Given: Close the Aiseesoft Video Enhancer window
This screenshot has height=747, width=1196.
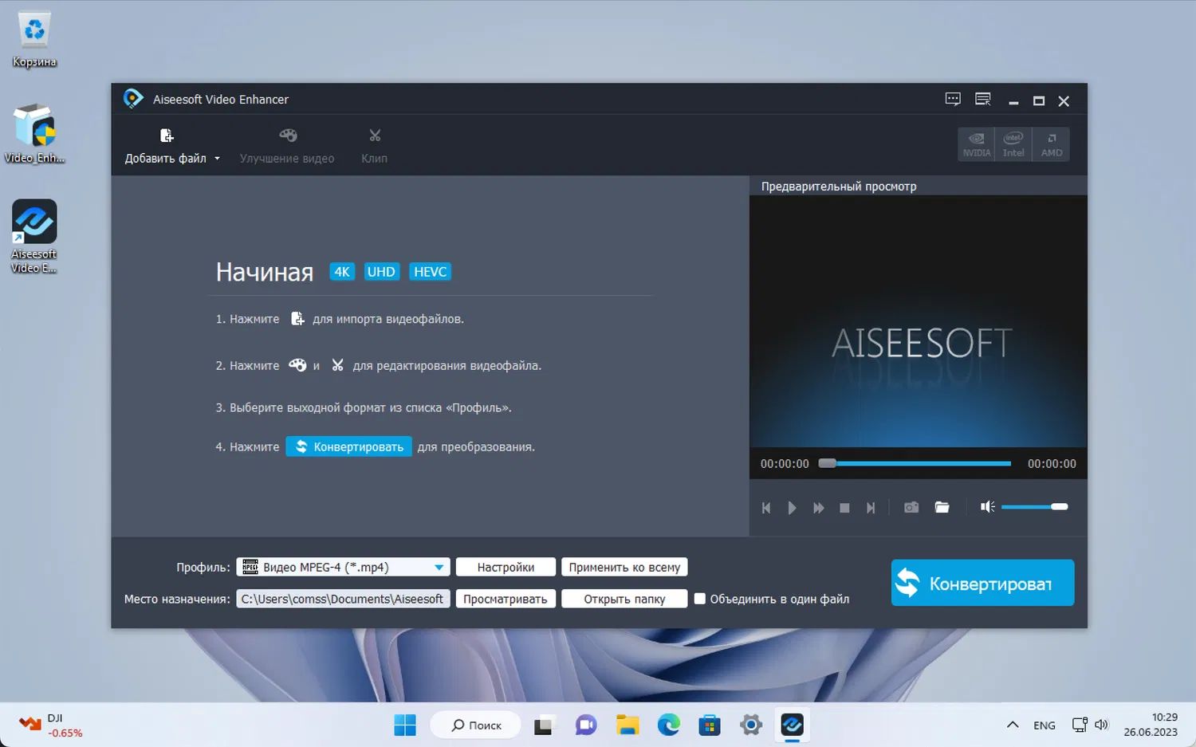Looking at the screenshot, I should point(1064,101).
